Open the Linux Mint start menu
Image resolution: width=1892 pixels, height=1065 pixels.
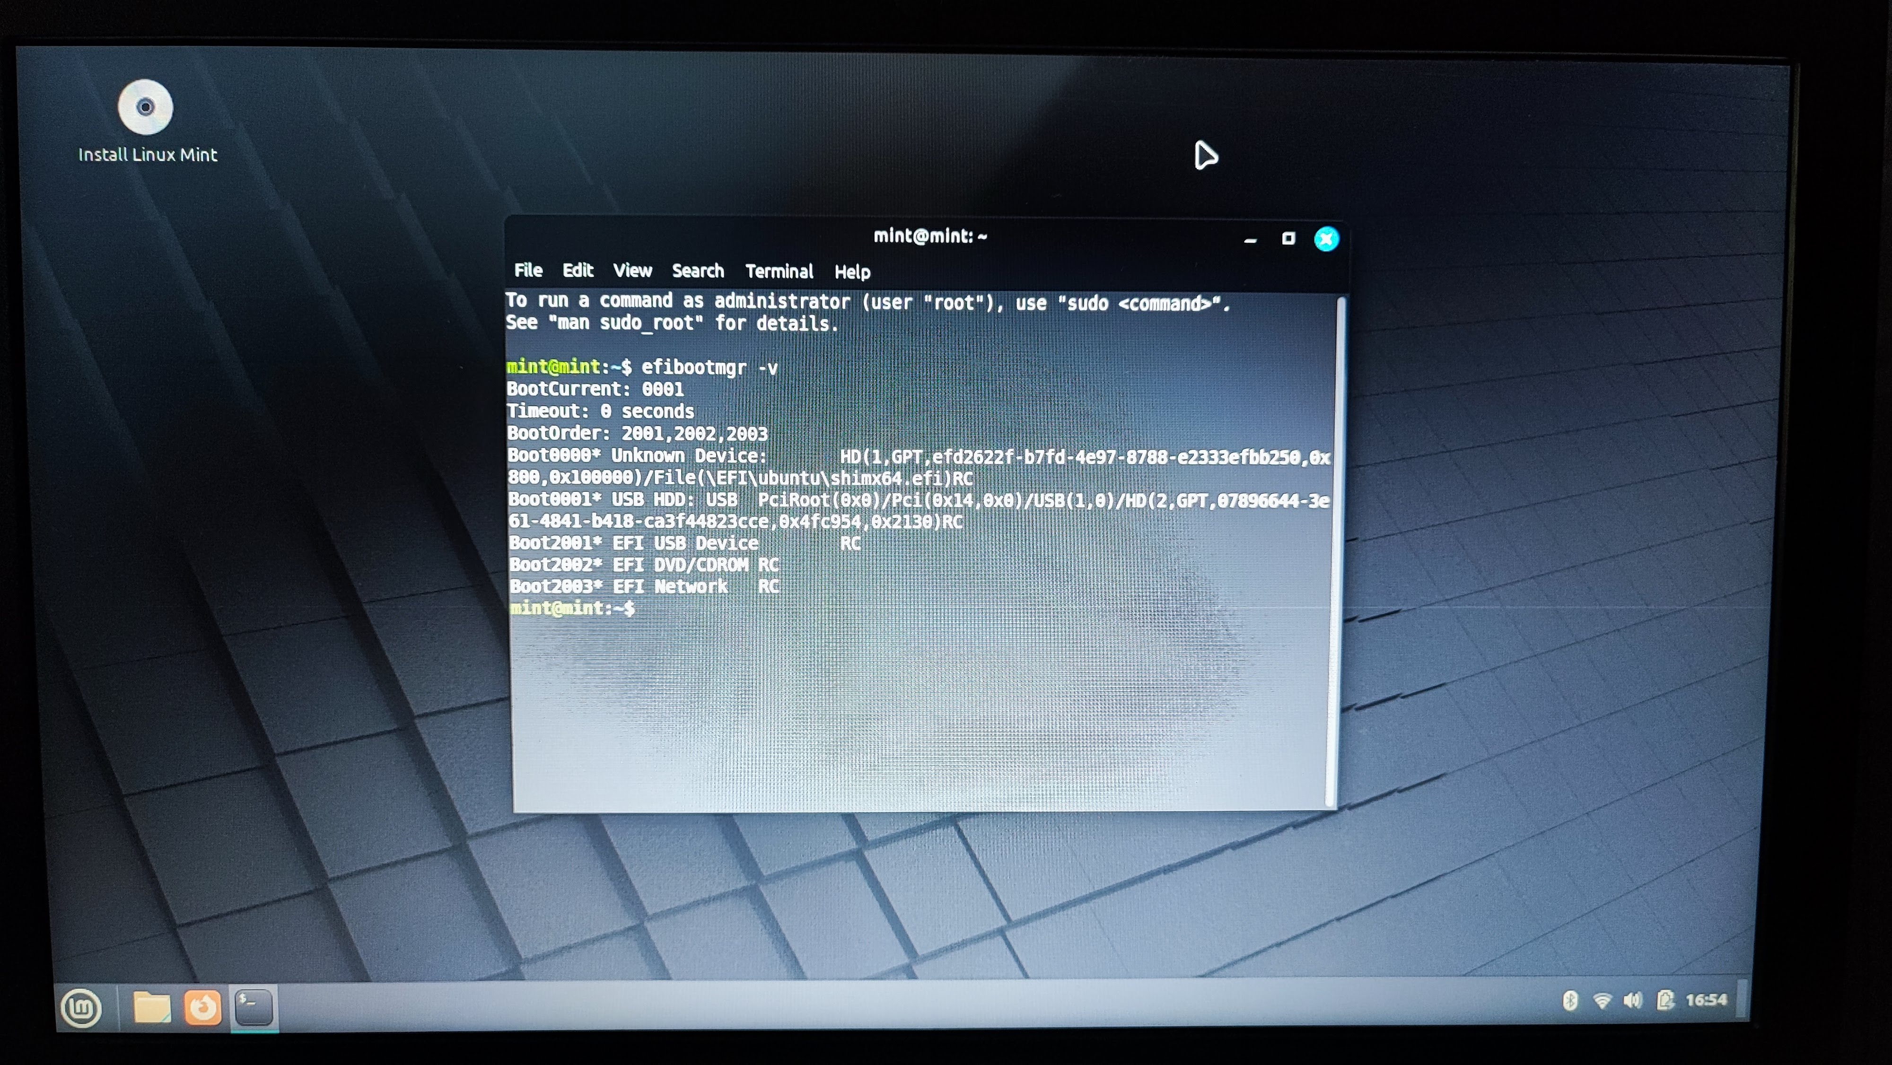[81, 1008]
